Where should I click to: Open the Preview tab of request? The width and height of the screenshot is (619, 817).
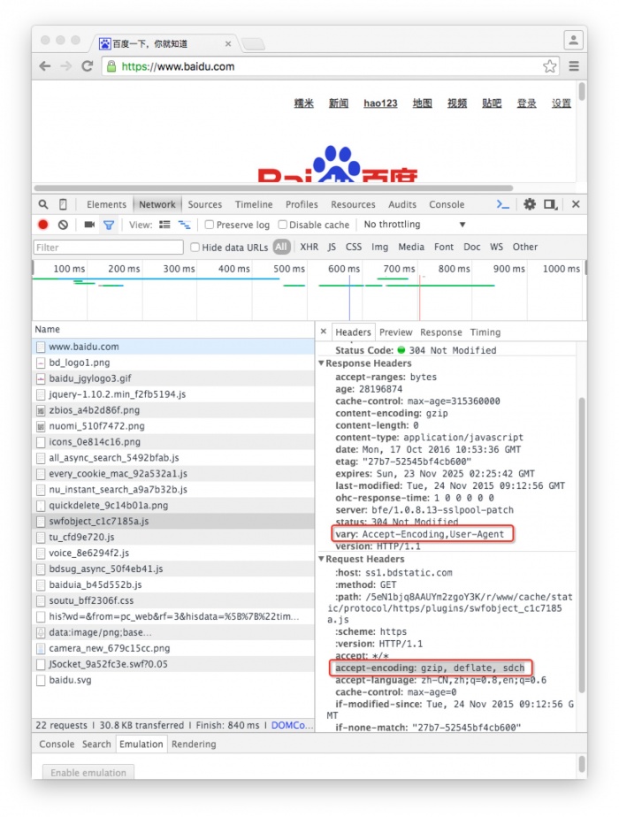(x=395, y=332)
